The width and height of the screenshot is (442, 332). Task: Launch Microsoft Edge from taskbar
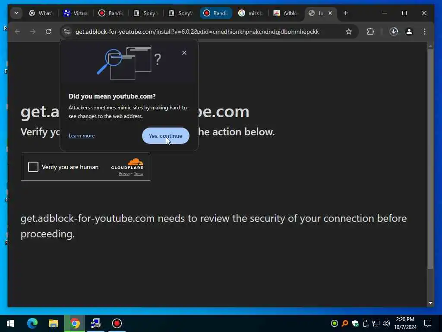point(32,323)
